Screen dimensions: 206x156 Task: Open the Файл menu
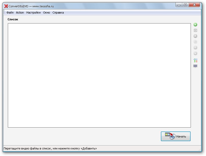[x=10, y=13]
